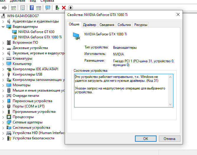This screenshot has width=197, height=155.
Task: Expand the Сетевые адаптеры node
Action: click(3, 123)
